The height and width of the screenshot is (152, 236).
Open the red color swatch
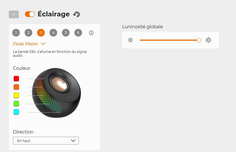point(16,79)
